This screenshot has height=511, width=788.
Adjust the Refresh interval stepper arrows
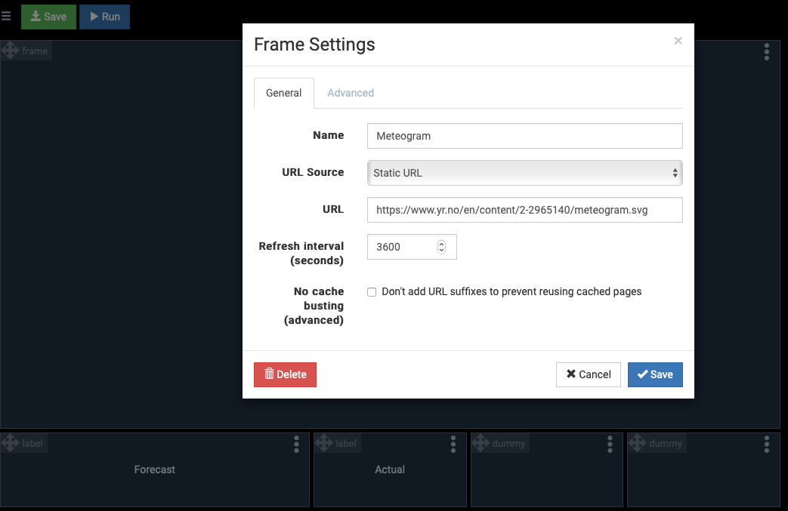[x=441, y=247]
